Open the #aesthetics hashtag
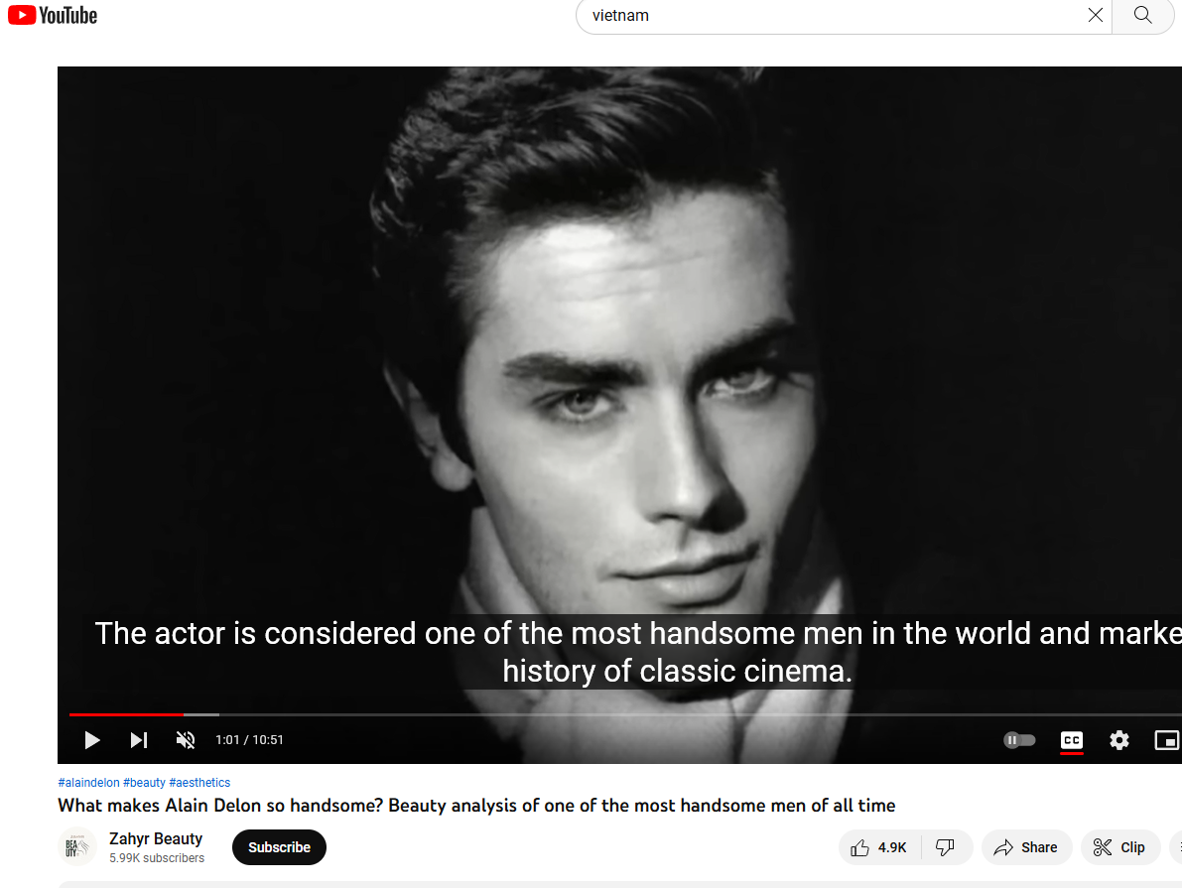Image resolution: width=1182 pixels, height=888 pixels. pyautogui.click(x=199, y=783)
